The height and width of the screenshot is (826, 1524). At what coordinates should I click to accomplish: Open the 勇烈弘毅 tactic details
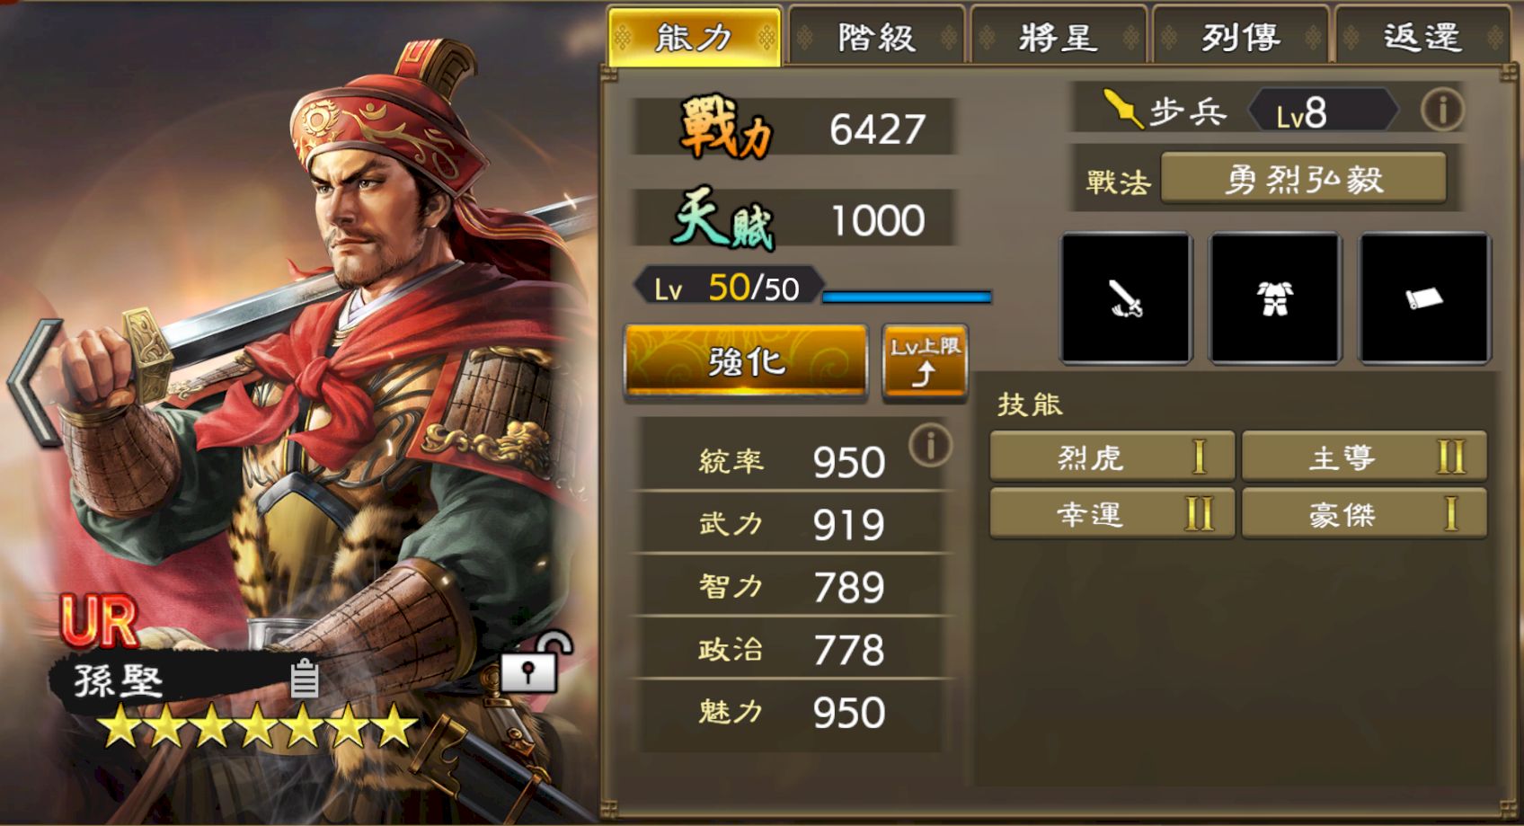coord(1303,179)
